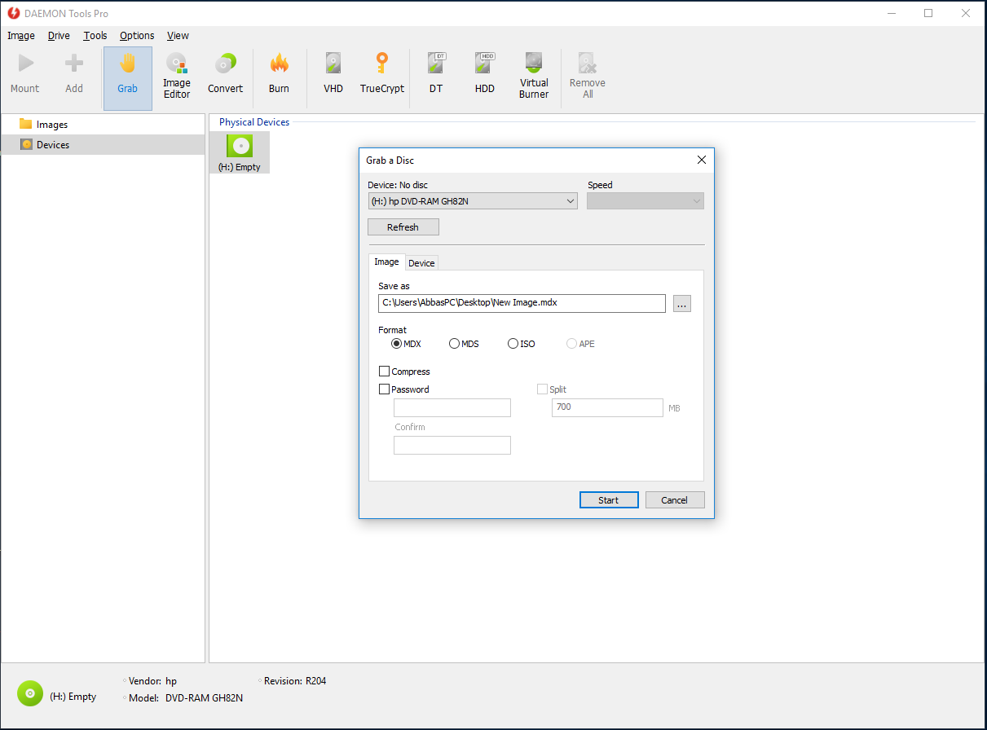Add a DT virtual drive
This screenshot has width=987, height=730.
(x=436, y=73)
